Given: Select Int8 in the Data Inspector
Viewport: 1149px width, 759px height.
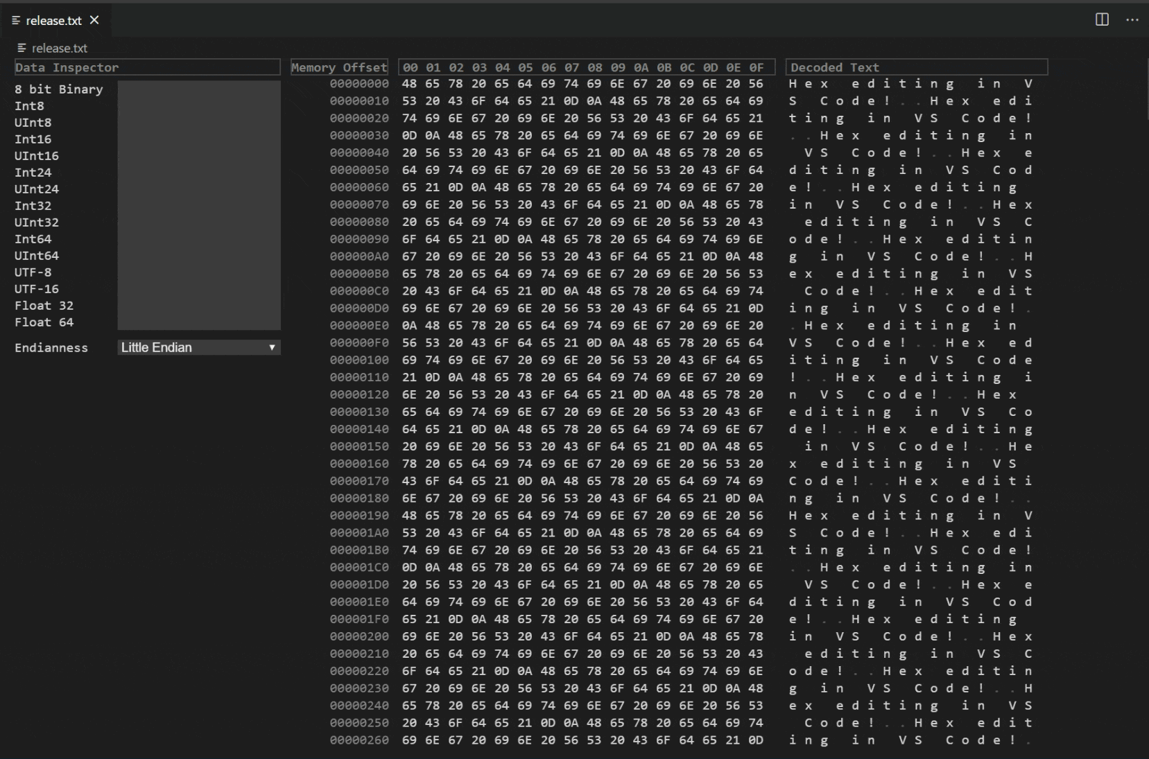Looking at the screenshot, I should click(x=30, y=105).
